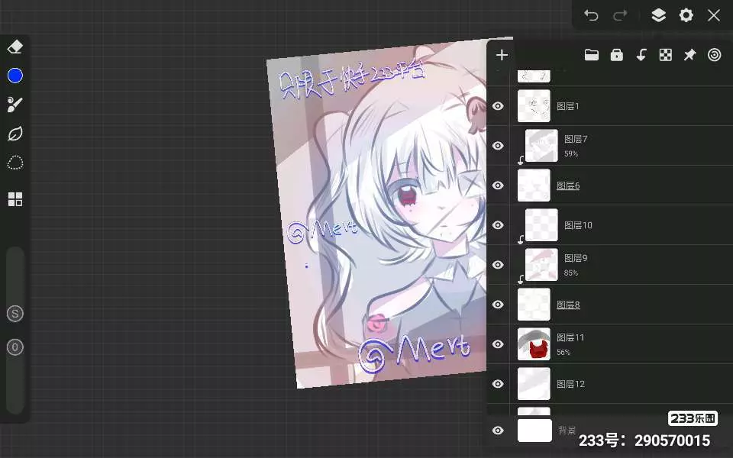Select the Lasso selection tool

click(15, 163)
